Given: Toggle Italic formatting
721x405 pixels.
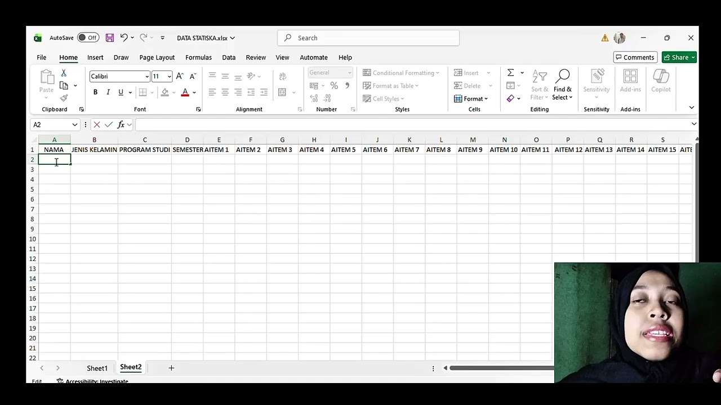Looking at the screenshot, I should pos(108,92).
